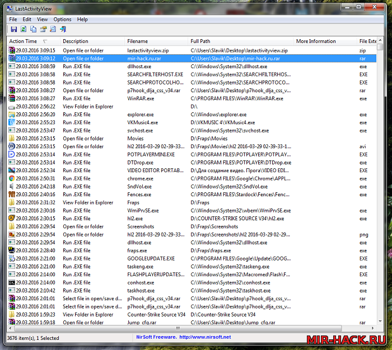Click the Find toolbar icon
Image resolution: width=392 pixels, height=350 pixels.
(x=53, y=29)
